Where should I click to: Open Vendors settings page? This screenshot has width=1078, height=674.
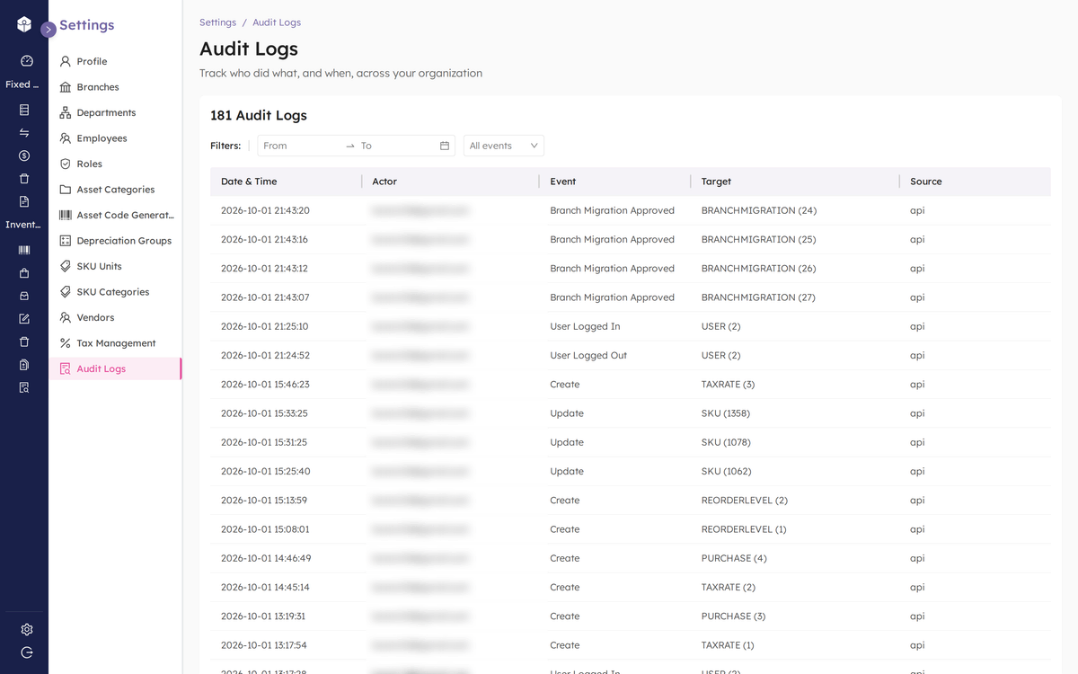click(115, 317)
